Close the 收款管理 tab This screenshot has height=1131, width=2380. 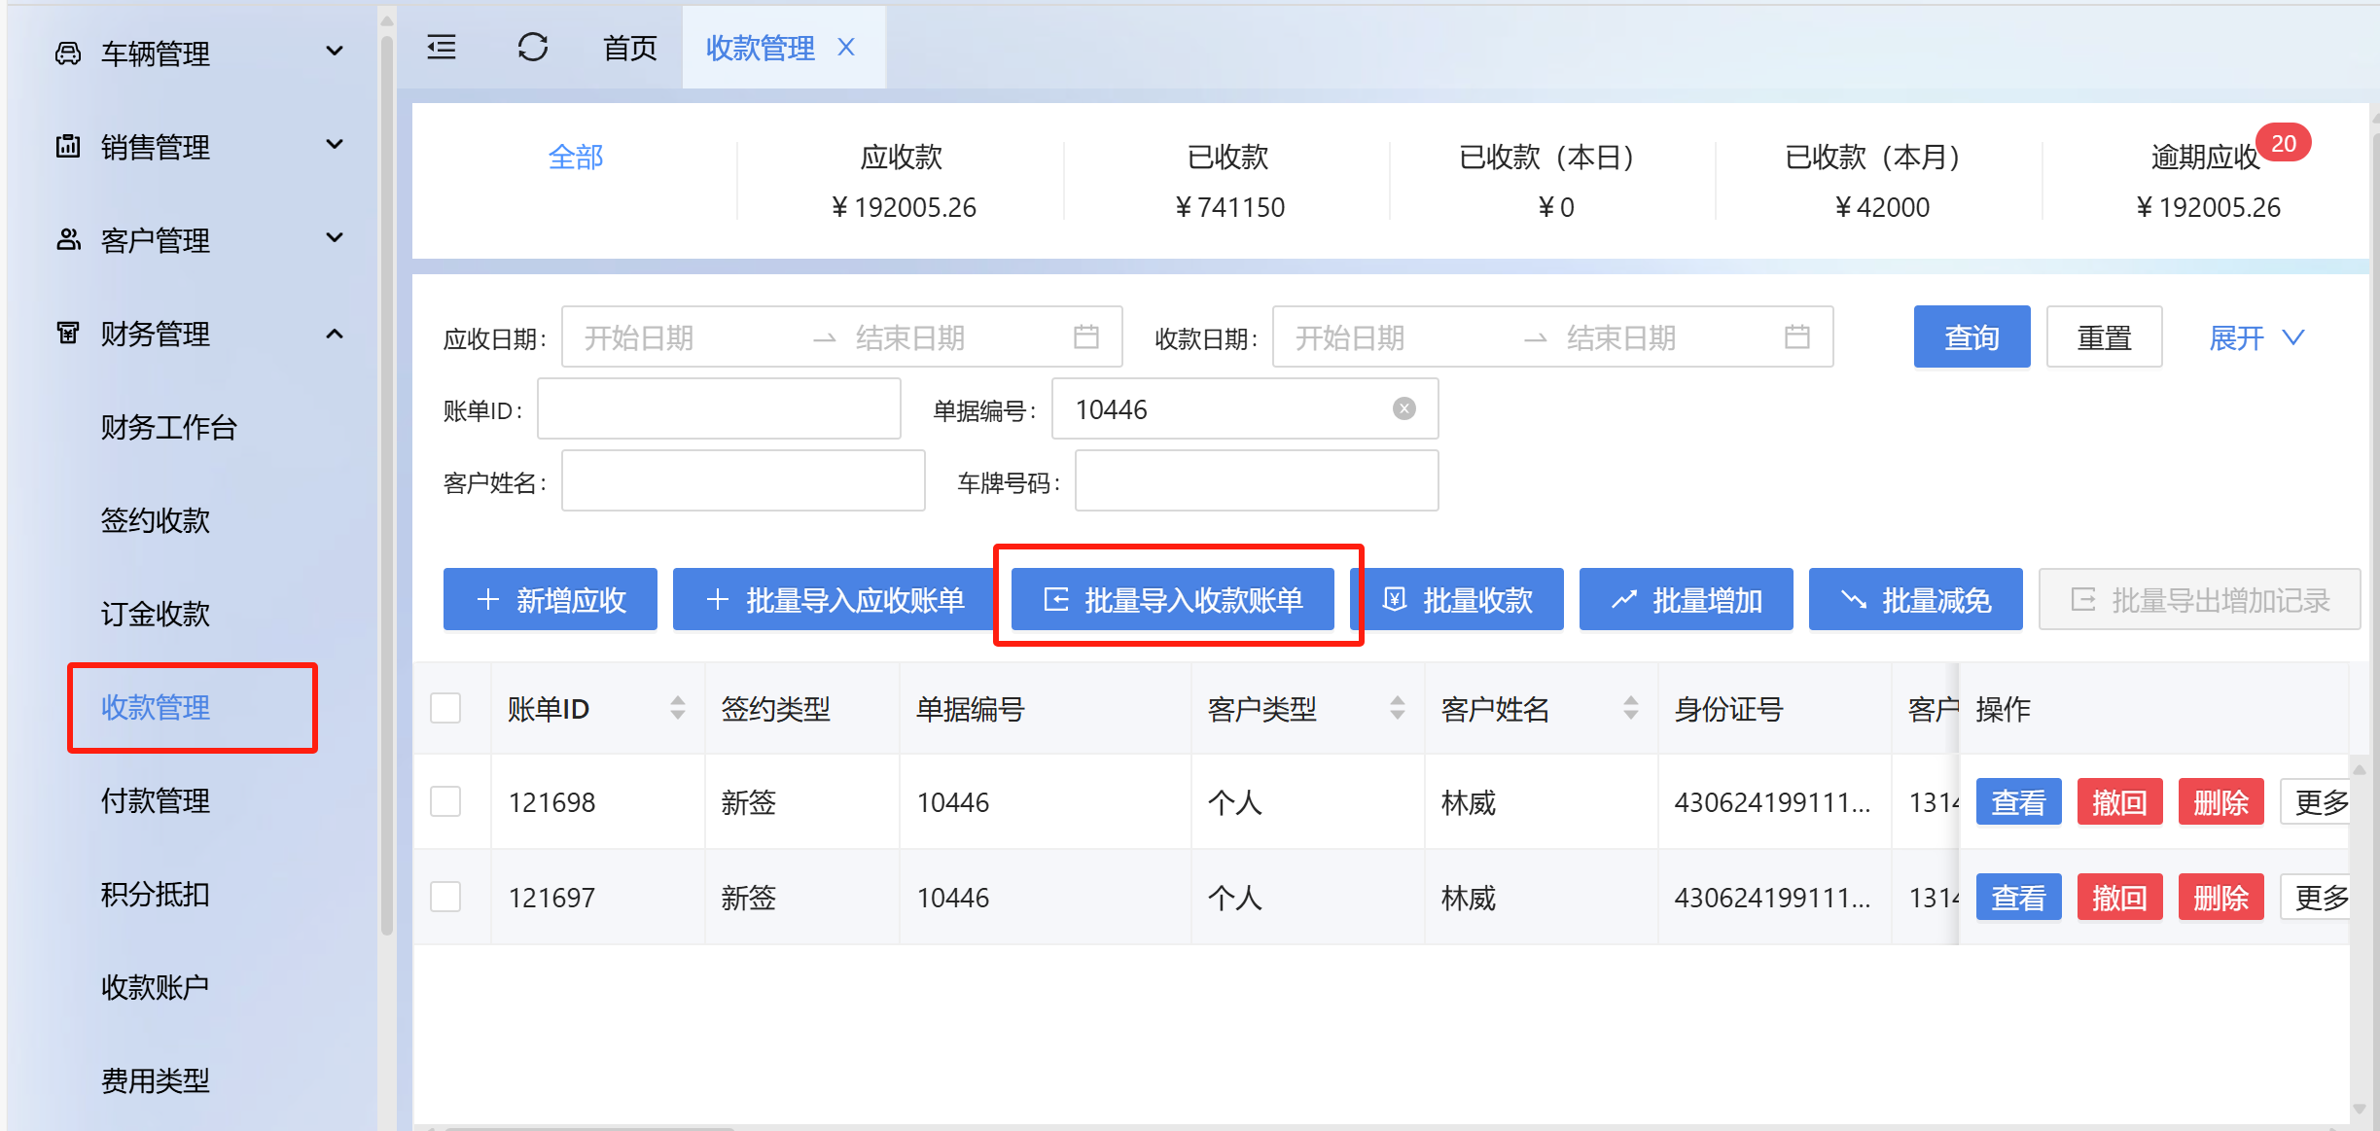(846, 48)
